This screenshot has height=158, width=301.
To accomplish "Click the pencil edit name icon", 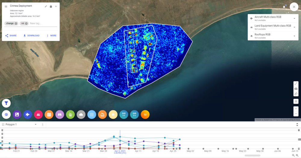I will pyautogui.click(x=46, y=6).
